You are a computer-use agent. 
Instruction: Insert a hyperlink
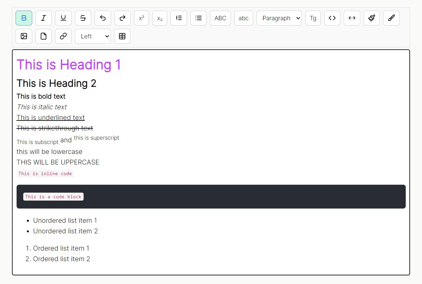coord(63,36)
